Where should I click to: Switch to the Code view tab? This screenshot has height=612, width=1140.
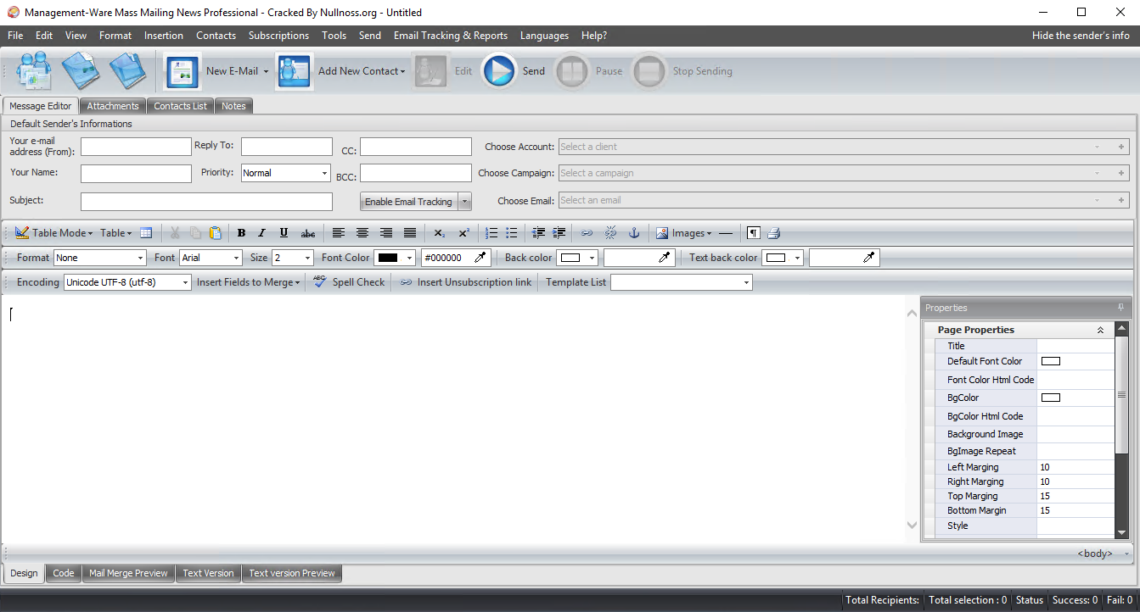pyautogui.click(x=64, y=573)
